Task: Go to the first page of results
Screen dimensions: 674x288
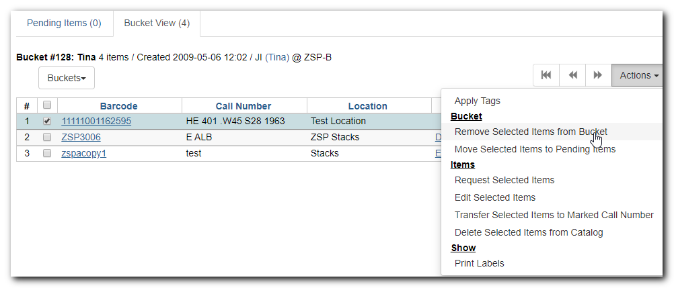Action: pos(546,76)
